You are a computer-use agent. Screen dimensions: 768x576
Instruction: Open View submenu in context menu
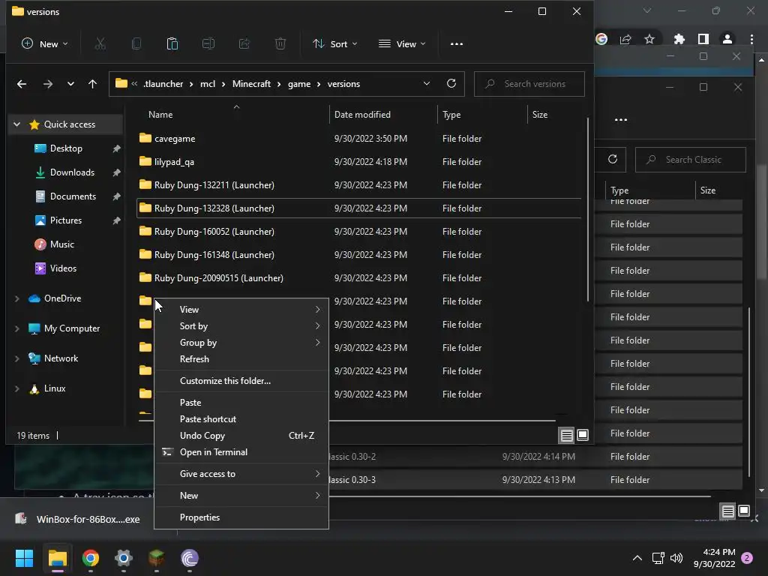click(241, 310)
